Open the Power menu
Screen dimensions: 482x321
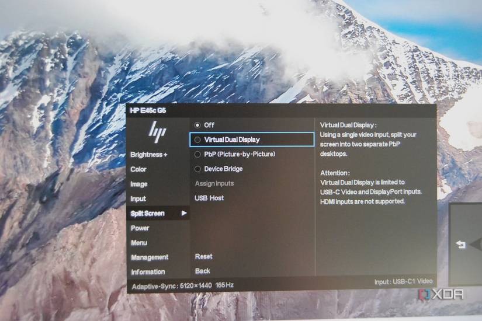coord(140,228)
